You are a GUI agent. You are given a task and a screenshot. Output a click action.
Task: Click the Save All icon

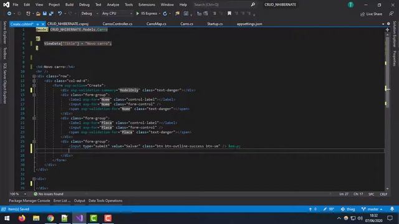(51, 14)
